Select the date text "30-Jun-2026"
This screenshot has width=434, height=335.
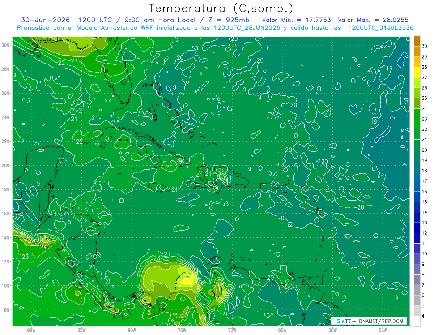[x=46, y=20]
